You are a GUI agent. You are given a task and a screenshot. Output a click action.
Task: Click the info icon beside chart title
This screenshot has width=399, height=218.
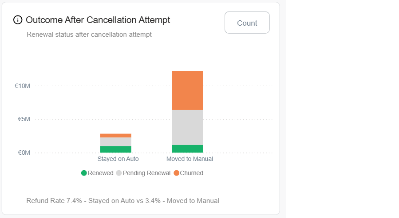18,20
